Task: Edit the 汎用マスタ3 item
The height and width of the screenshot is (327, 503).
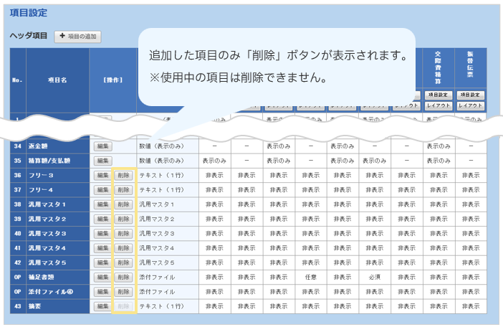Action: (x=103, y=234)
